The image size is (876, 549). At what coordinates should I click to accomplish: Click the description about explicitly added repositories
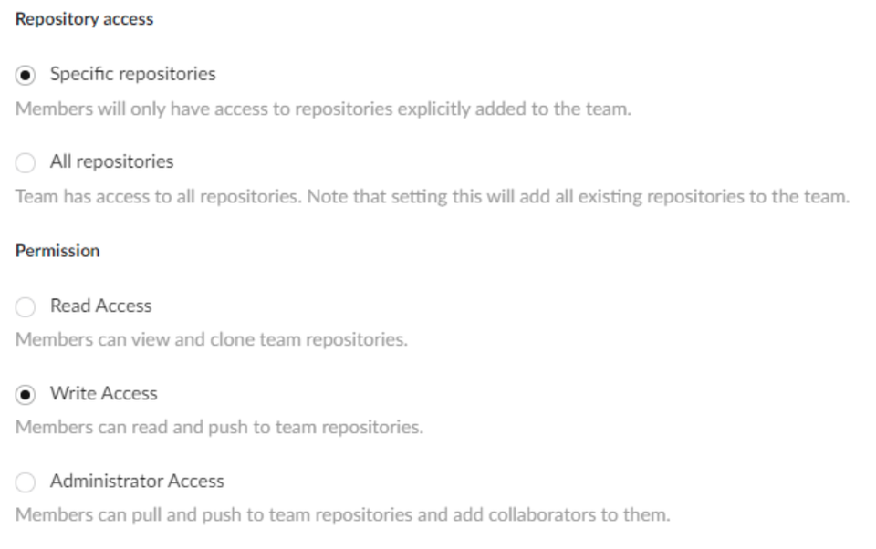click(x=323, y=109)
